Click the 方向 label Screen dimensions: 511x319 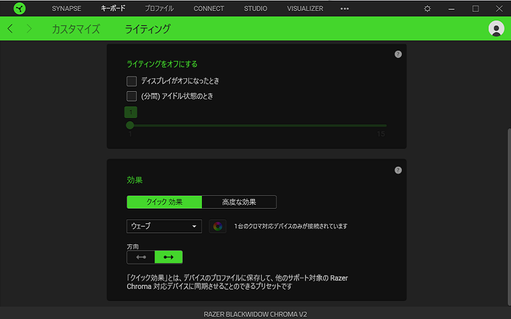point(133,247)
